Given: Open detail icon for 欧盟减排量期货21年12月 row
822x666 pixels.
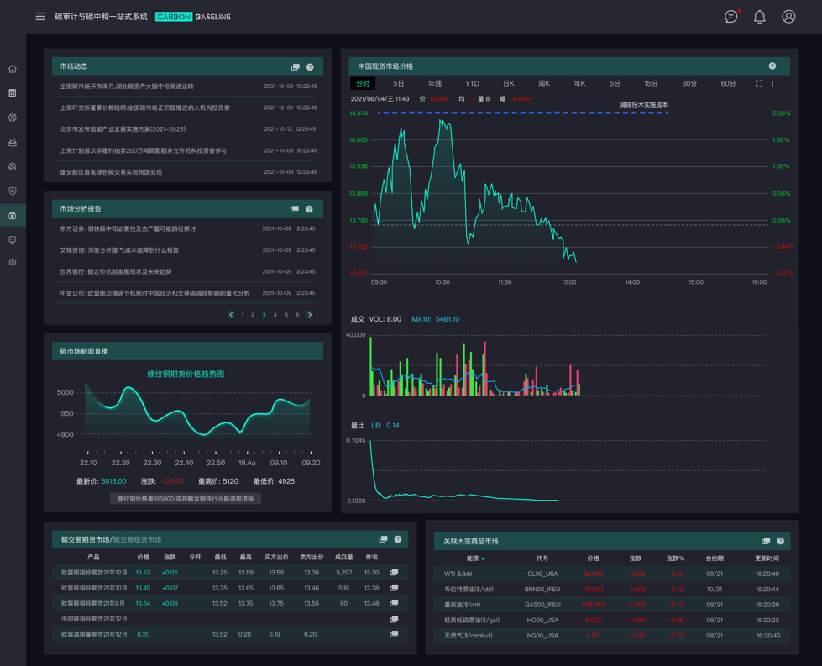Looking at the screenshot, I should coord(394,634).
